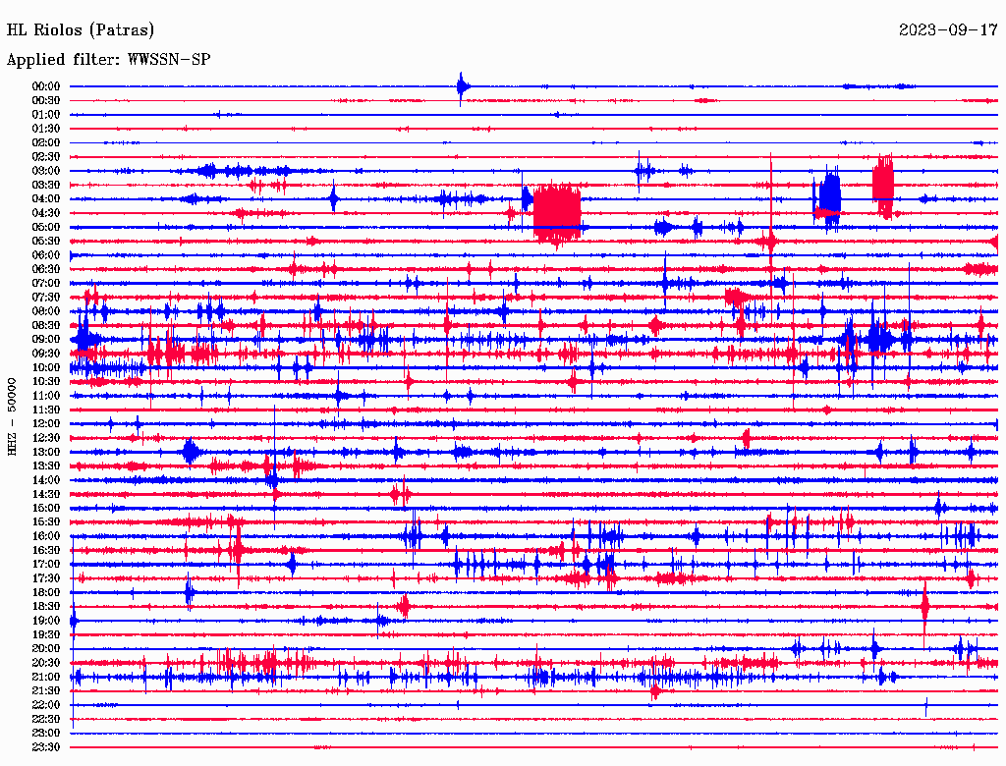Select the 07:30 time label
This screenshot has width=1006, height=766.
pyautogui.click(x=46, y=297)
